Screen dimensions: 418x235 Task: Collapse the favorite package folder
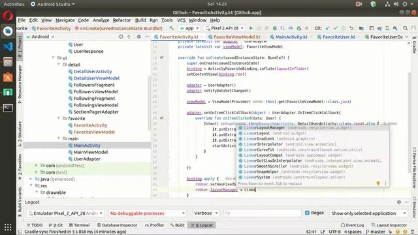click(59, 118)
